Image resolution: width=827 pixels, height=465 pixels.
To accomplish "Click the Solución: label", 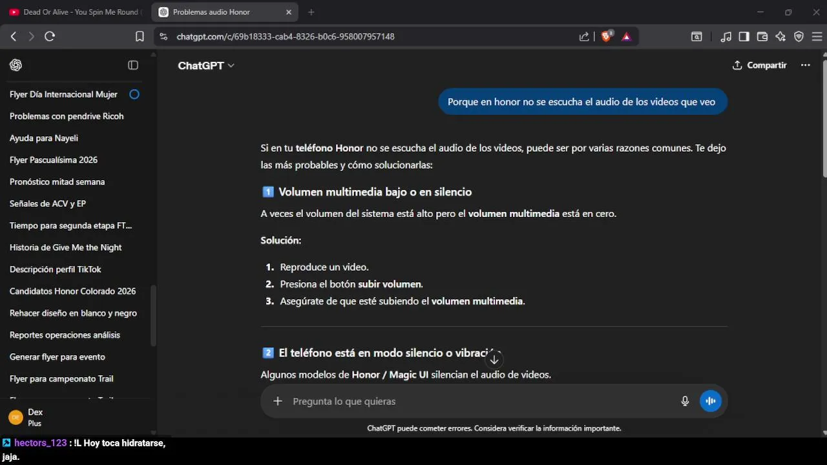I will click(x=280, y=240).
